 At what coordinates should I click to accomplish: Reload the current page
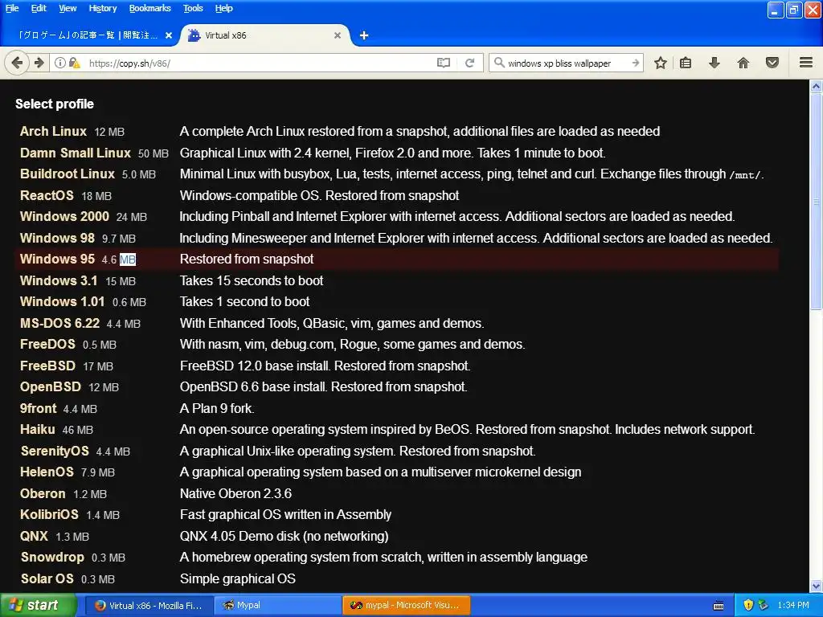(x=469, y=63)
